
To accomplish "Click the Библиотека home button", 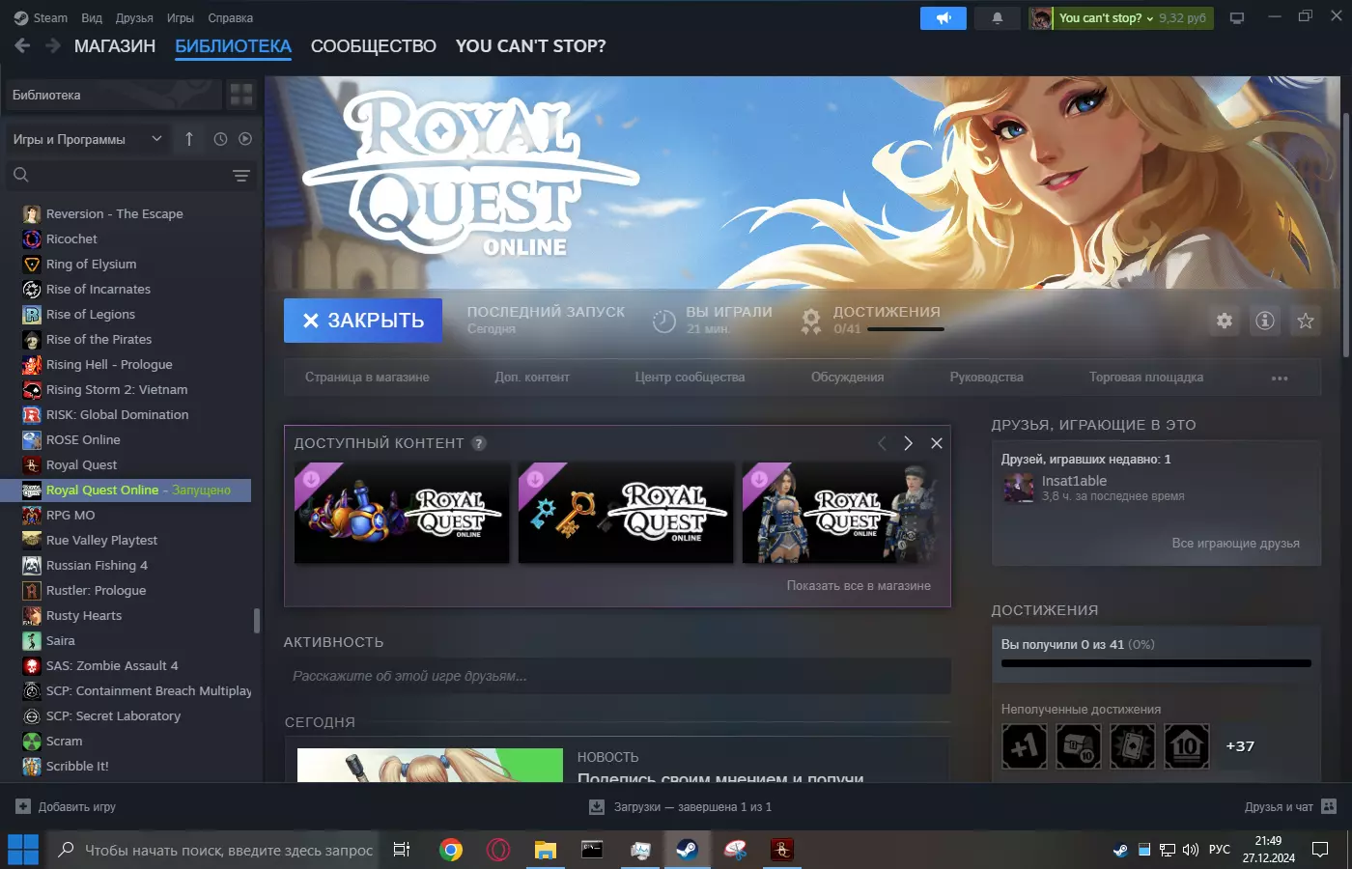I will click(113, 95).
